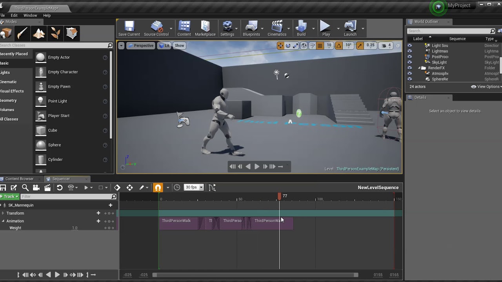Viewport: 502px width, 282px height.
Task: Open the Blueprints toolbar button
Action: click(x=251, y=29)
